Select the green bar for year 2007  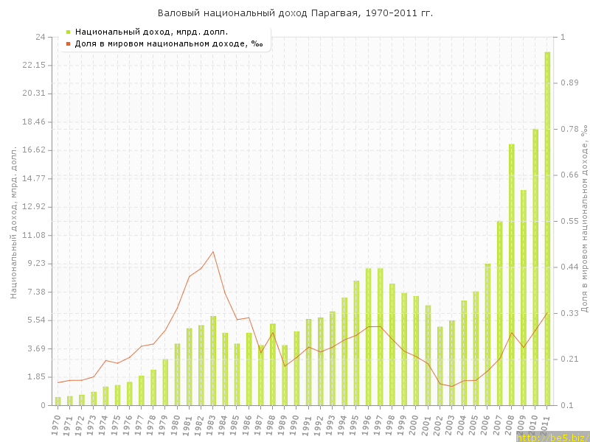click(499, 313)
